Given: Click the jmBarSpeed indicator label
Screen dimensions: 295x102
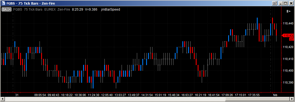Looking at the screenshot, I should [x=110, y=9].
